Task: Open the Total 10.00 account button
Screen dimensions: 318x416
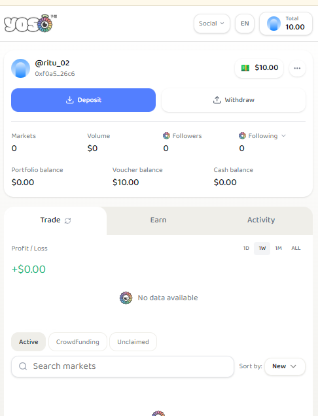Action: 286,24
